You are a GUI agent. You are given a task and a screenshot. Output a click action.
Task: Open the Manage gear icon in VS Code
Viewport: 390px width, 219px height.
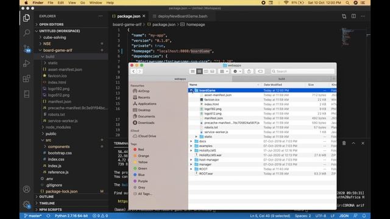pyautogui.click(x=26, y=204)
